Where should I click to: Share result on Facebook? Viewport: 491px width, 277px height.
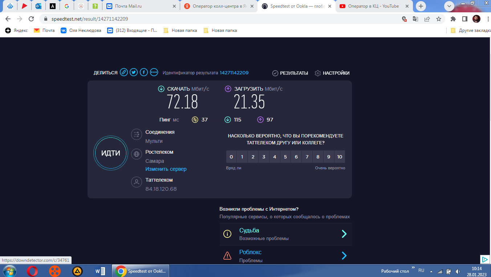click(144, 73)
